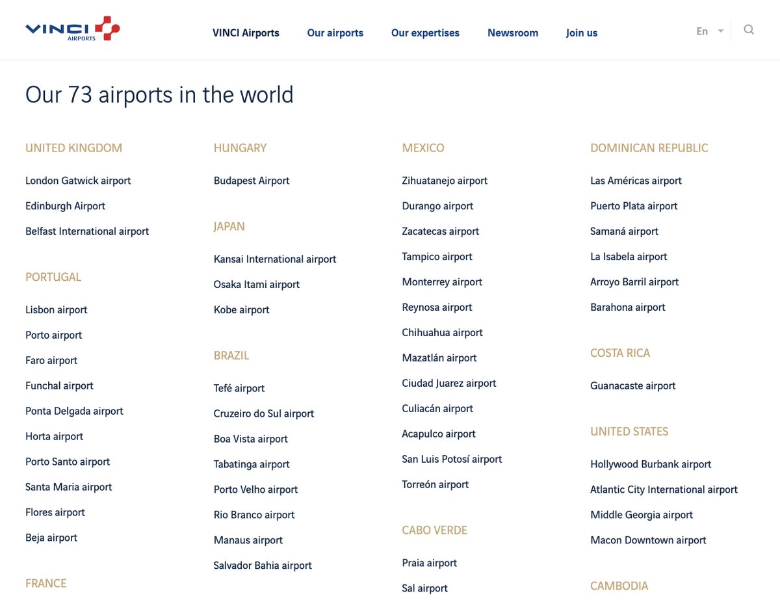
Task: Visit Middle Georgia airport page
Action: pos(642,515)
